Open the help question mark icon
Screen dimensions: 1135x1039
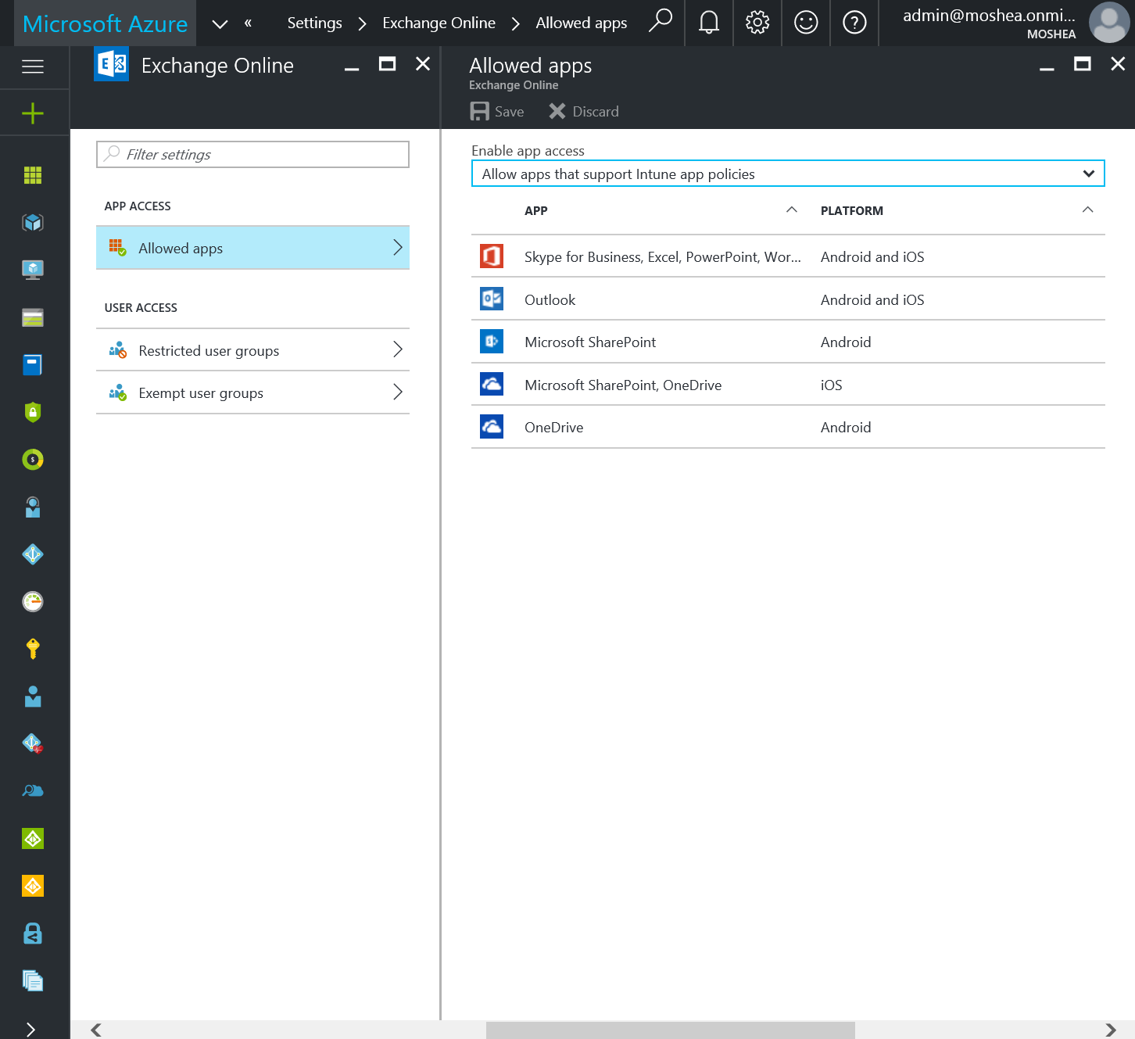(x=854, y=23)
